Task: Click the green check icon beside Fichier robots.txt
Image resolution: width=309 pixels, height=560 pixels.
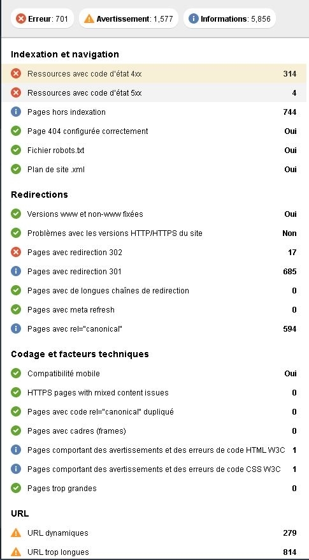Action: (x=16, y=151)
